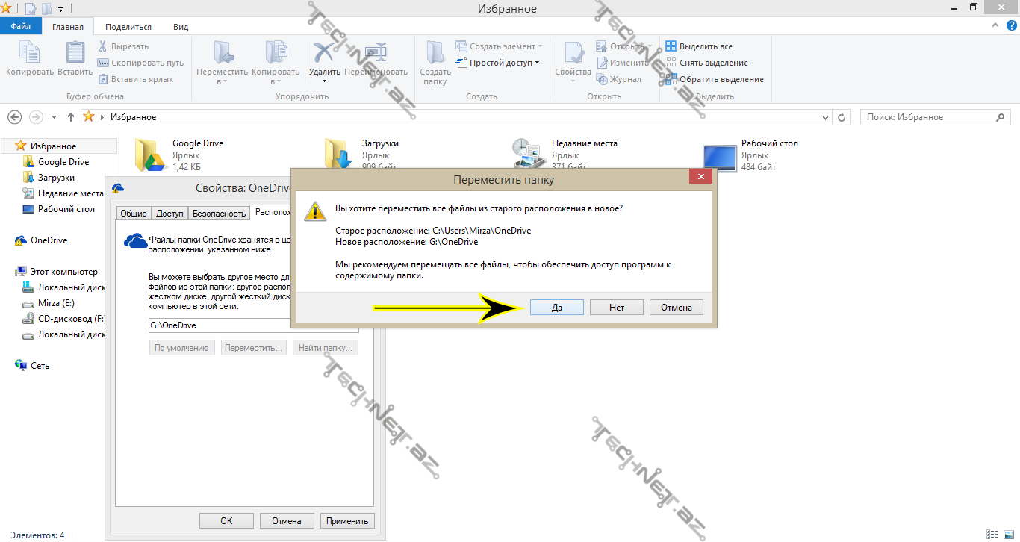The width and height of the screenshot is (1020, 542).
Task: Open the Google Drive shortcut icon
Action: click(x=149, y=155)
